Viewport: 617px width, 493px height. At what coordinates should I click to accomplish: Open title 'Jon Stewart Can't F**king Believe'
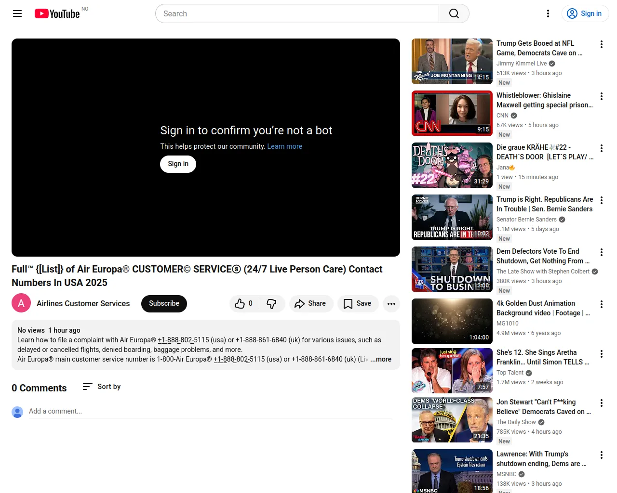tap(544, 407)
